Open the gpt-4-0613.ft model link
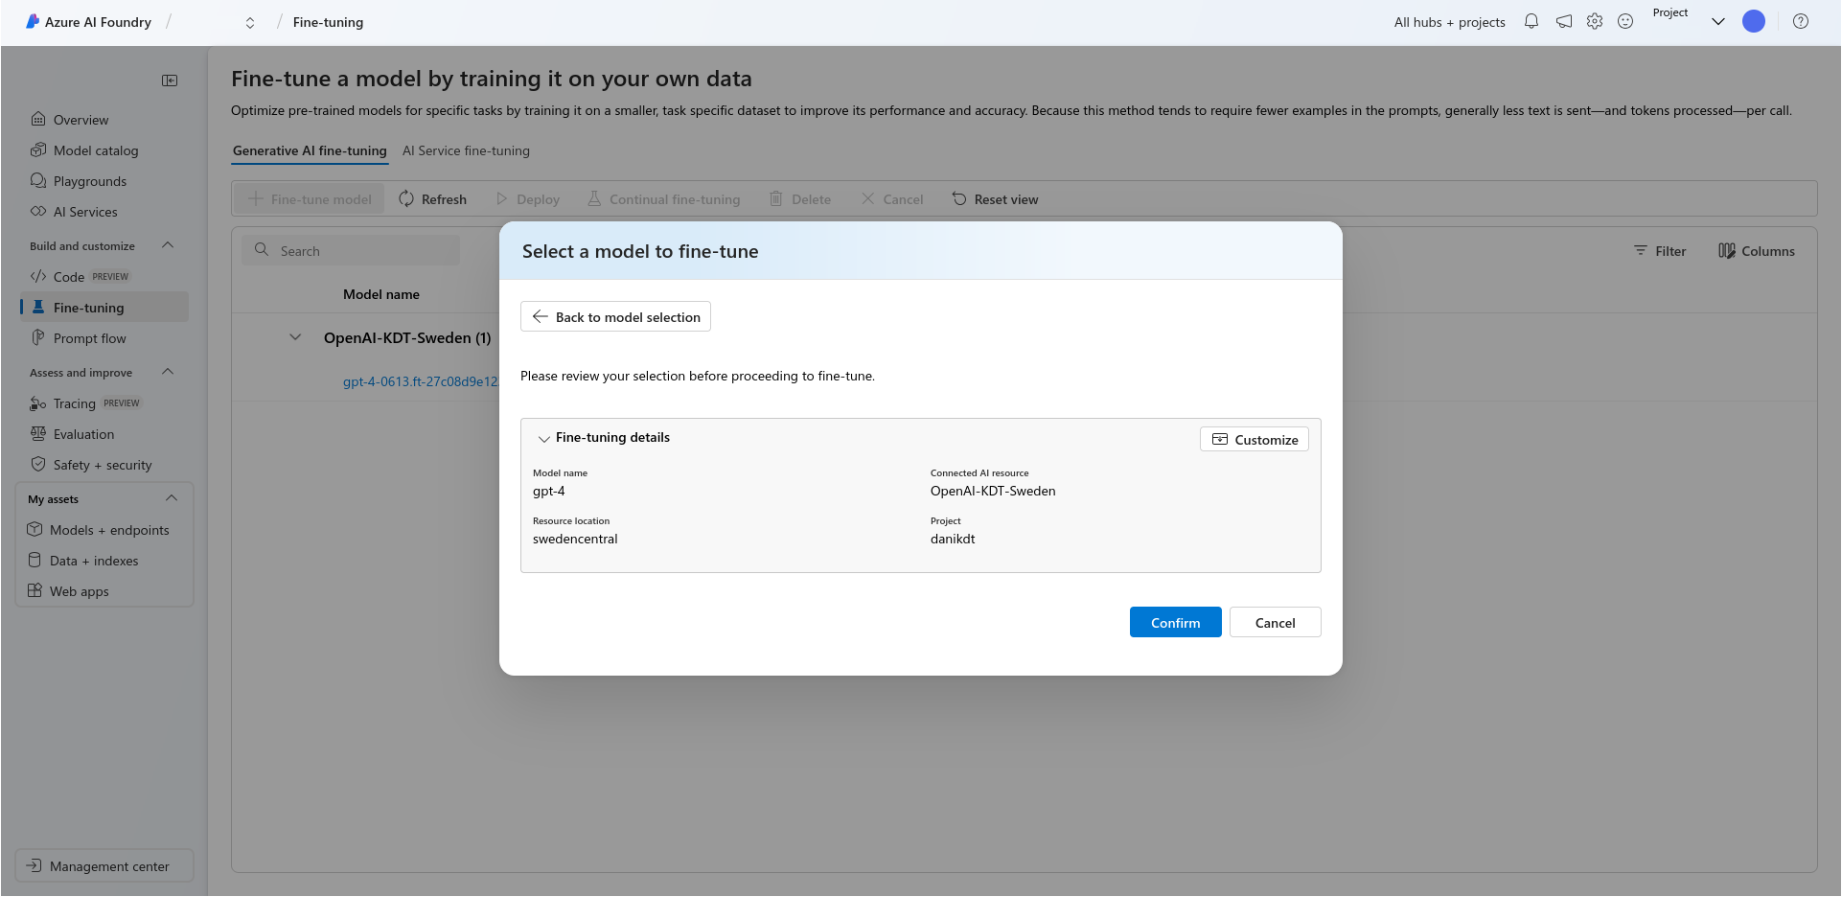Viewport: 1842px width, 897px height. pos(421,381)
